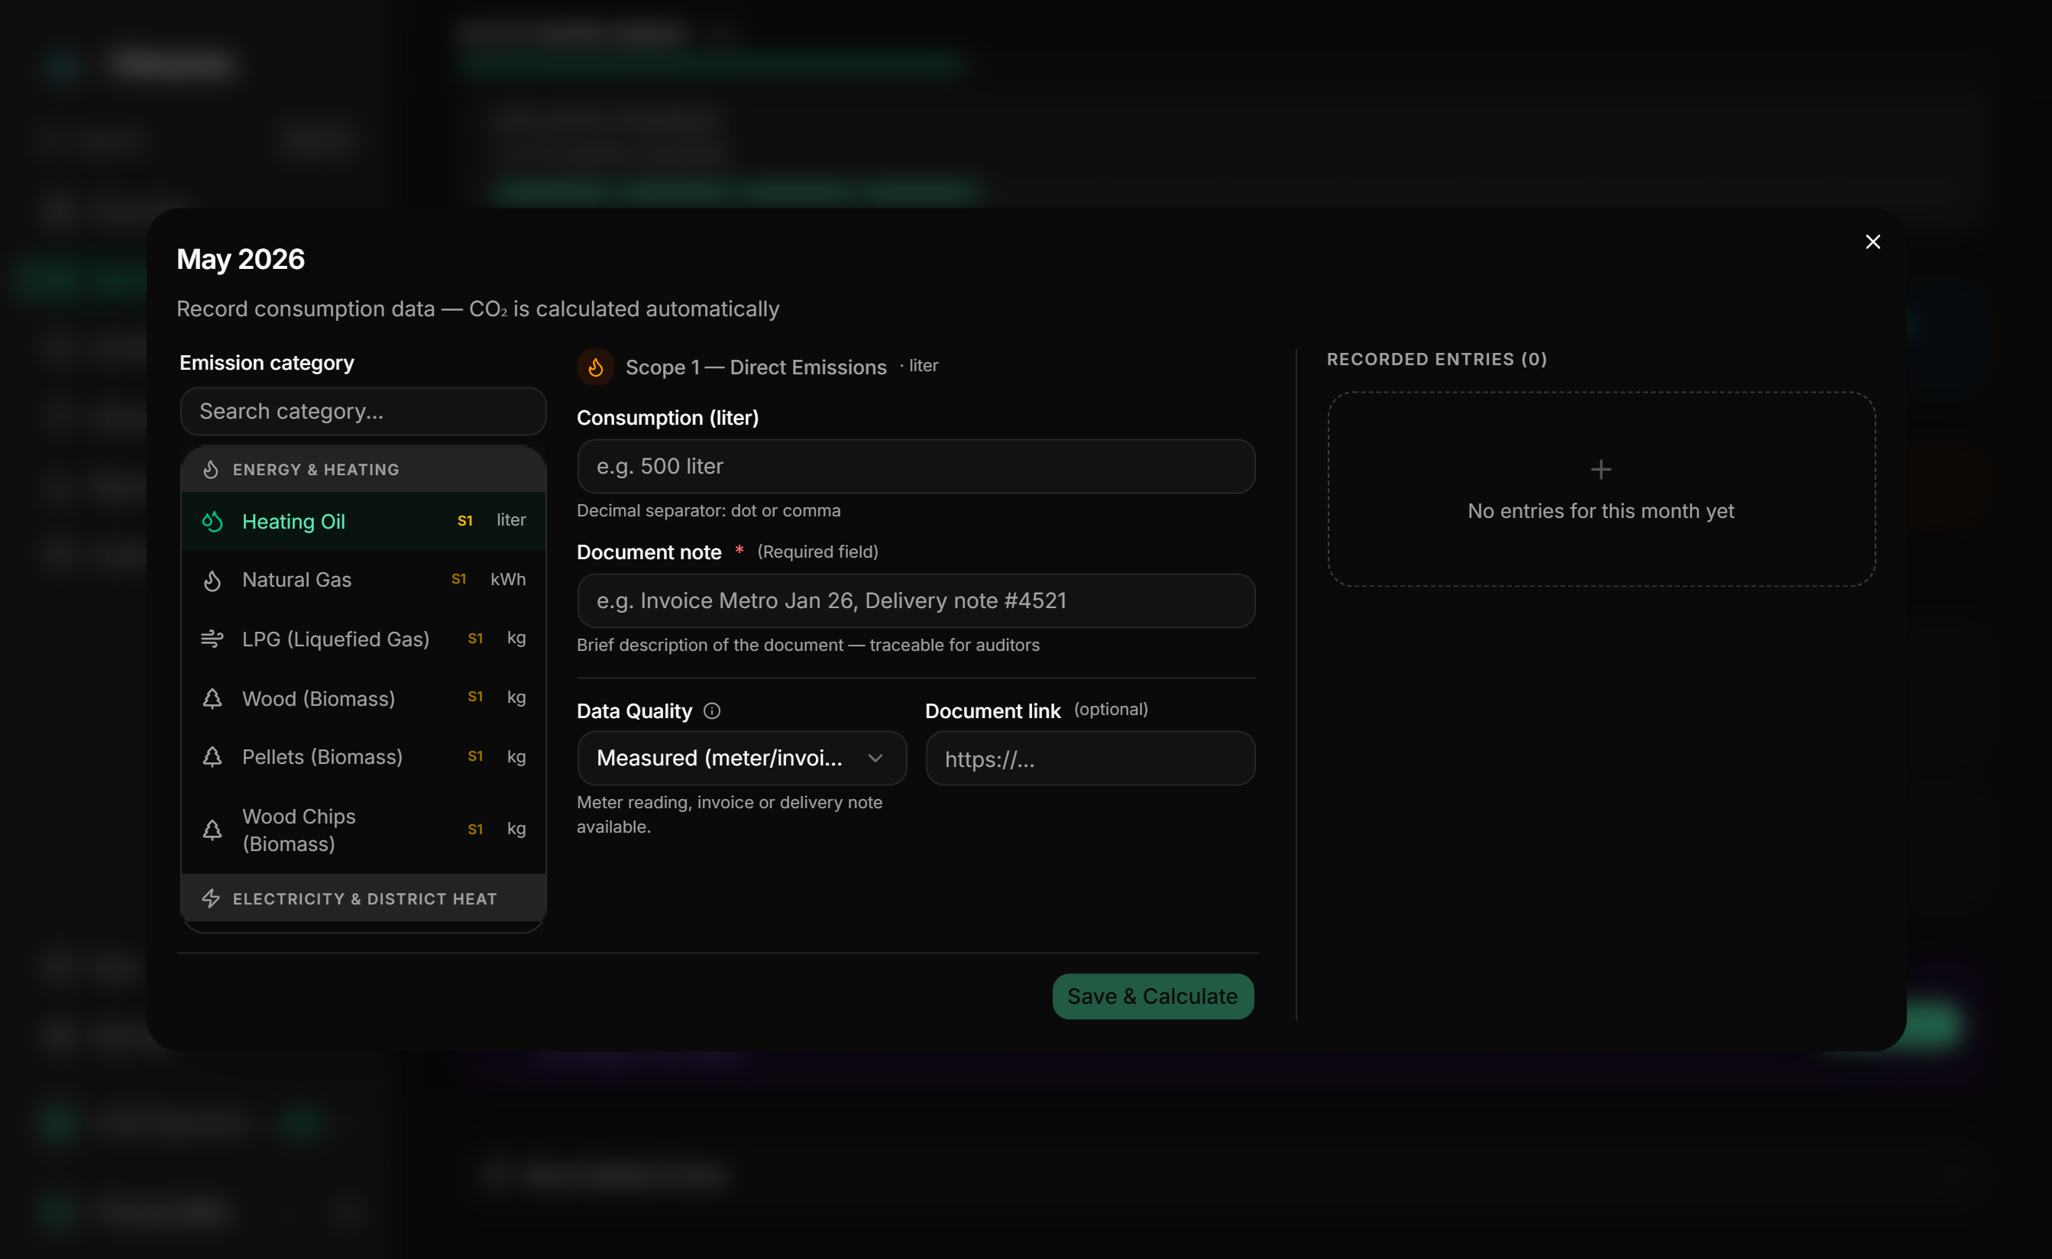Screen dimensions: 2052x1259
Task: Select Wood (Biomass) category
Action: coord(363,697)
